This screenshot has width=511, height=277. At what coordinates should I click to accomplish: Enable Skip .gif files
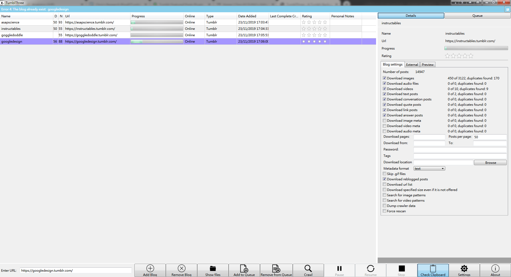384,174
